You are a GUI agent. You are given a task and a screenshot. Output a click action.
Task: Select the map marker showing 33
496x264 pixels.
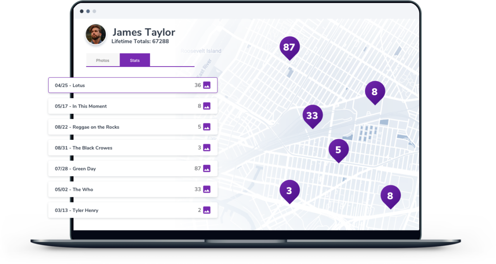tap(312, 115)
